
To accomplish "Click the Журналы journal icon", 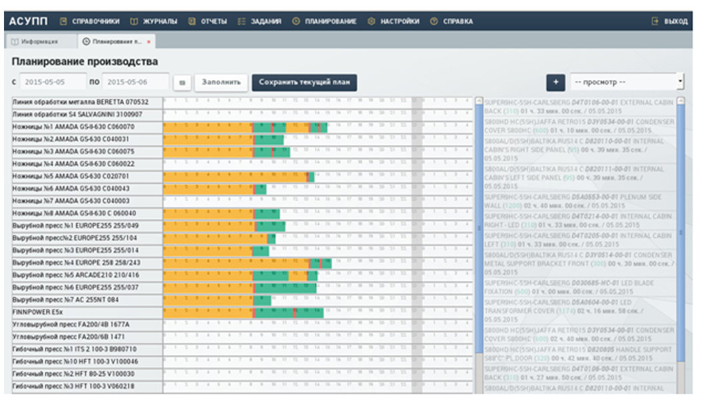I will point(134,21).
